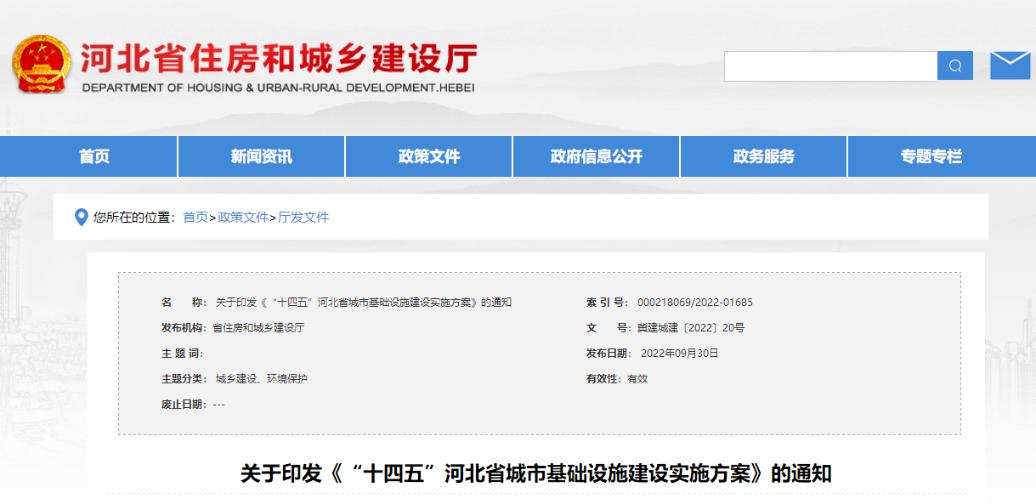Switch to the 新闻资讯 menu

tap(261, 156)
